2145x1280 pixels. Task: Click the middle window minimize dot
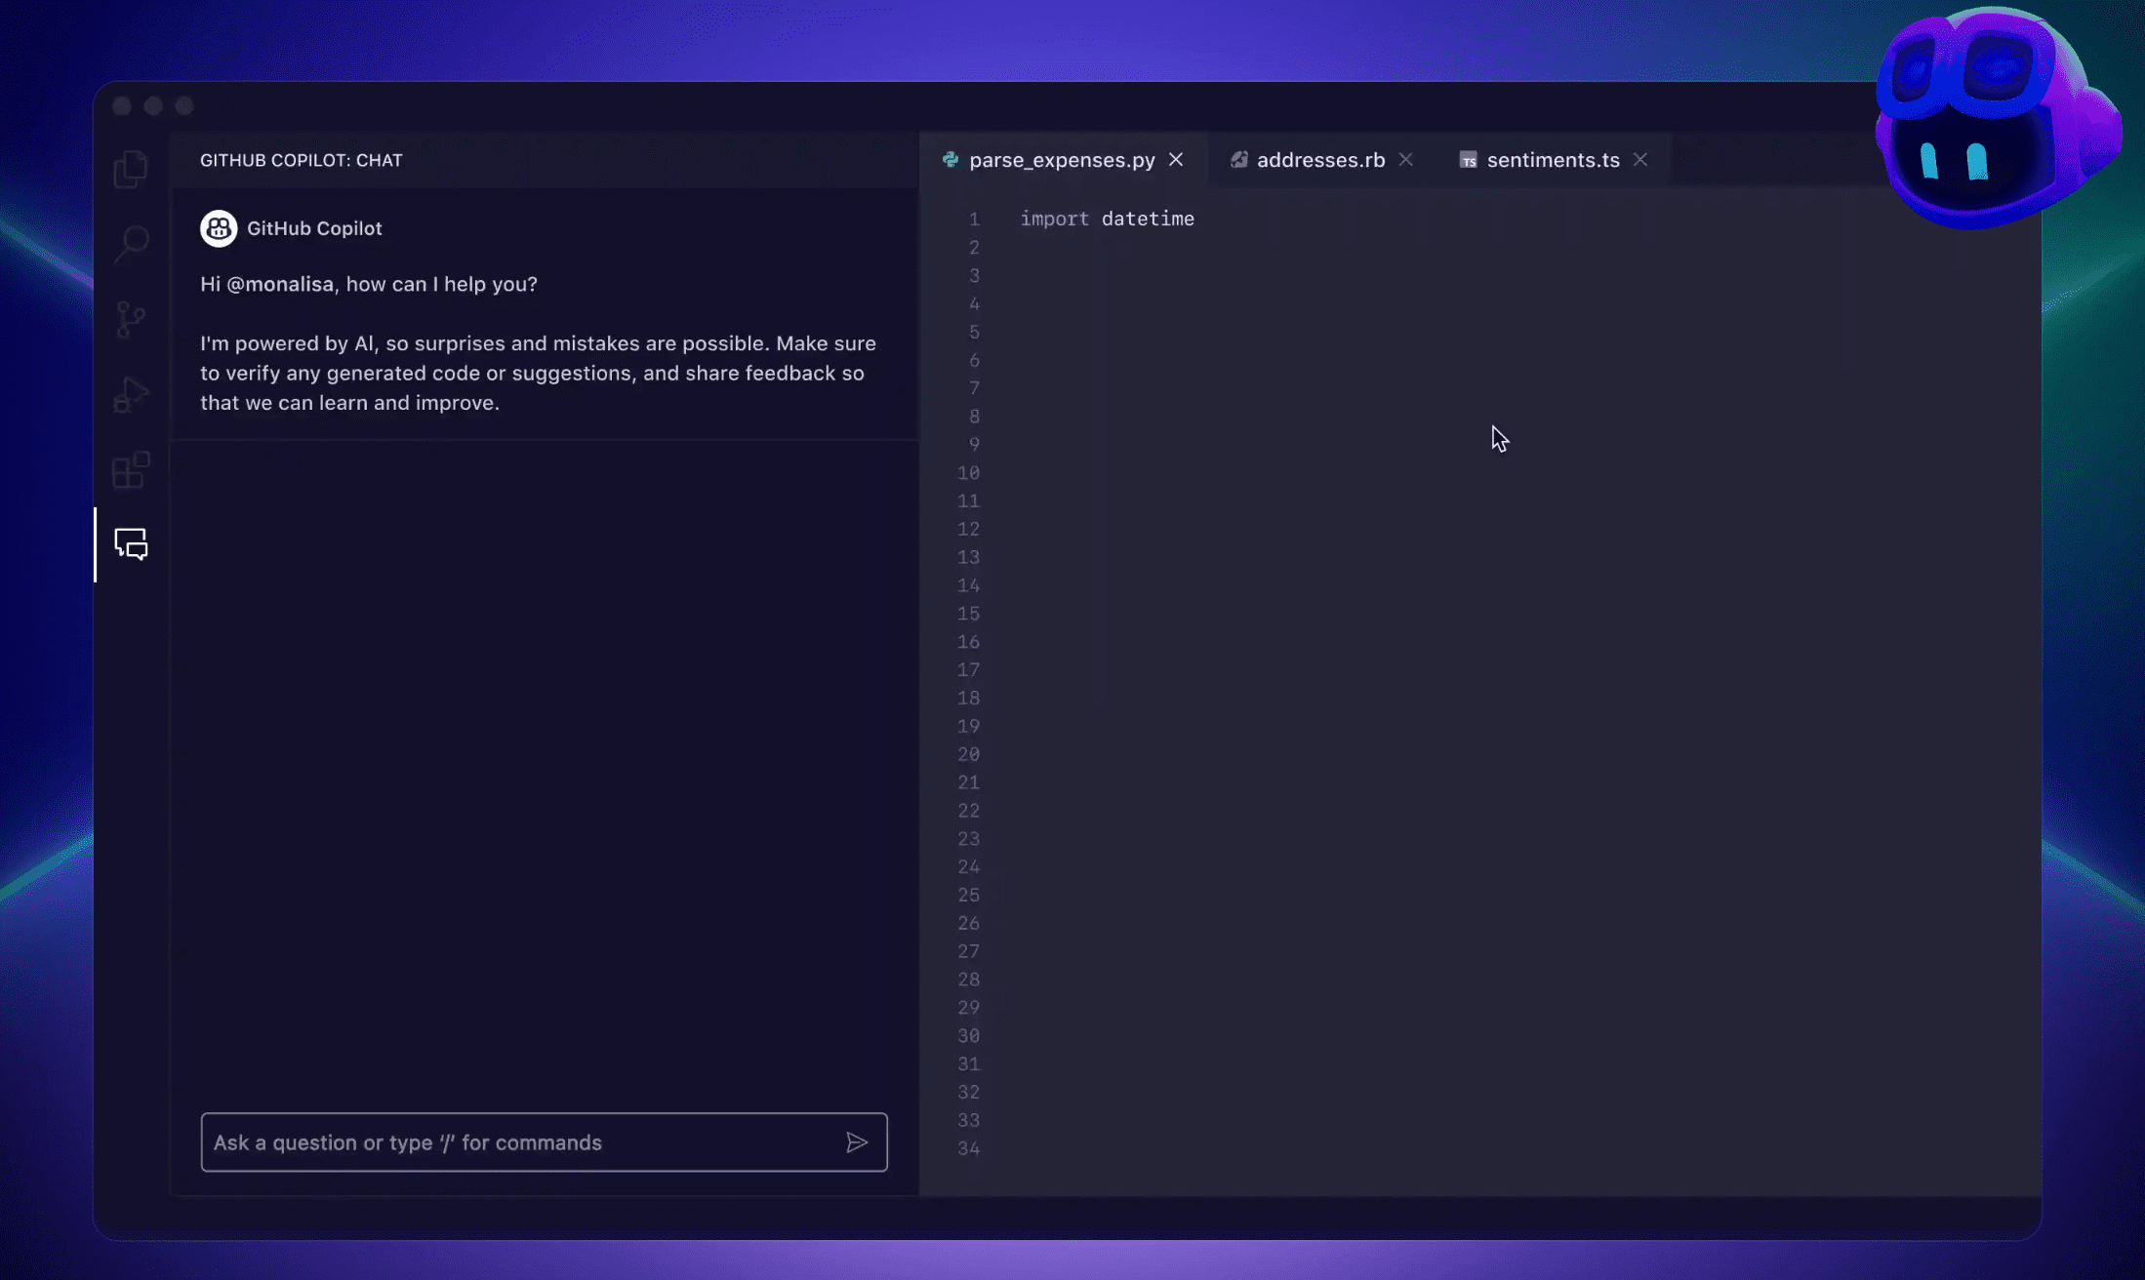(153, 105)
